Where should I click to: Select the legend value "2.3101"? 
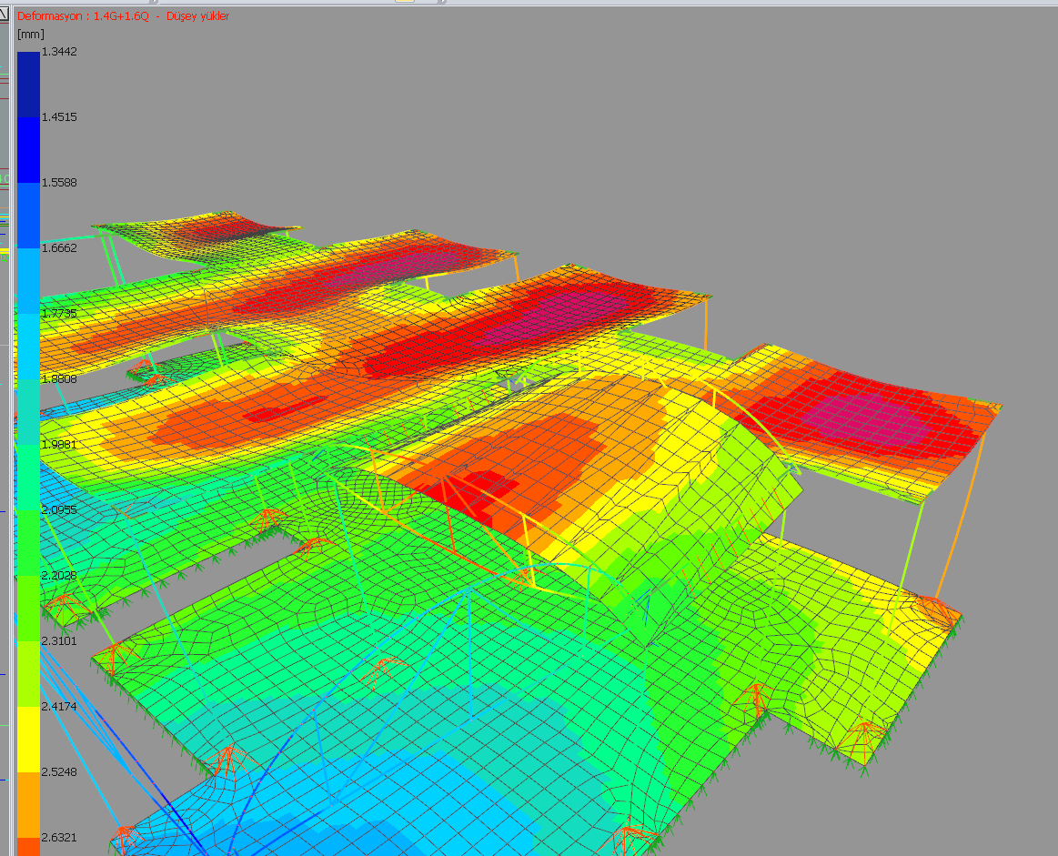coord(59,640)
